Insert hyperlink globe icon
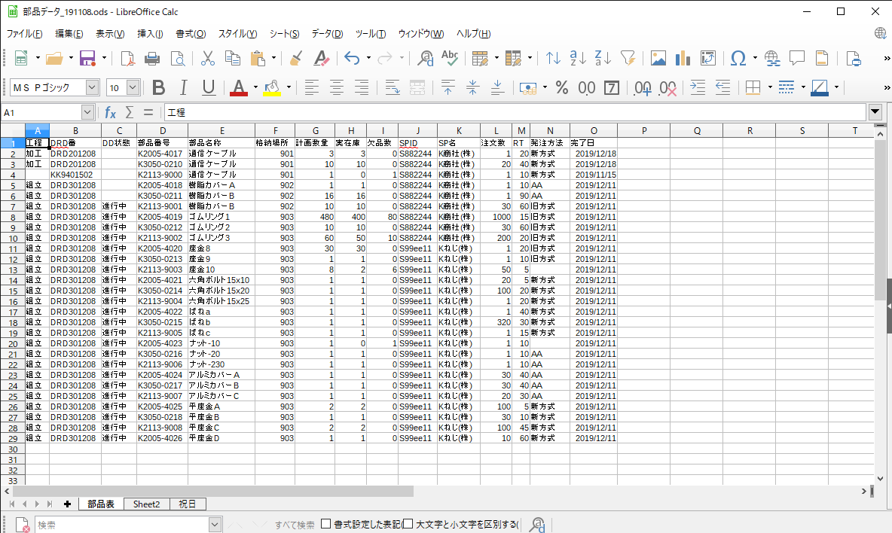This screenshot has width=892, height=533. tap(772, 58)
